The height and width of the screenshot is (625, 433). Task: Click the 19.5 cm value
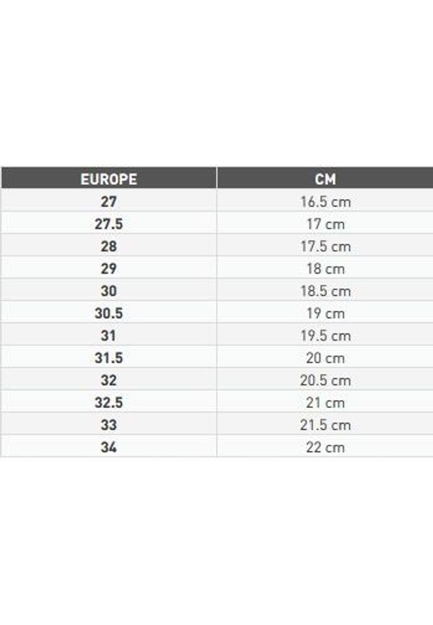point(325,335)
